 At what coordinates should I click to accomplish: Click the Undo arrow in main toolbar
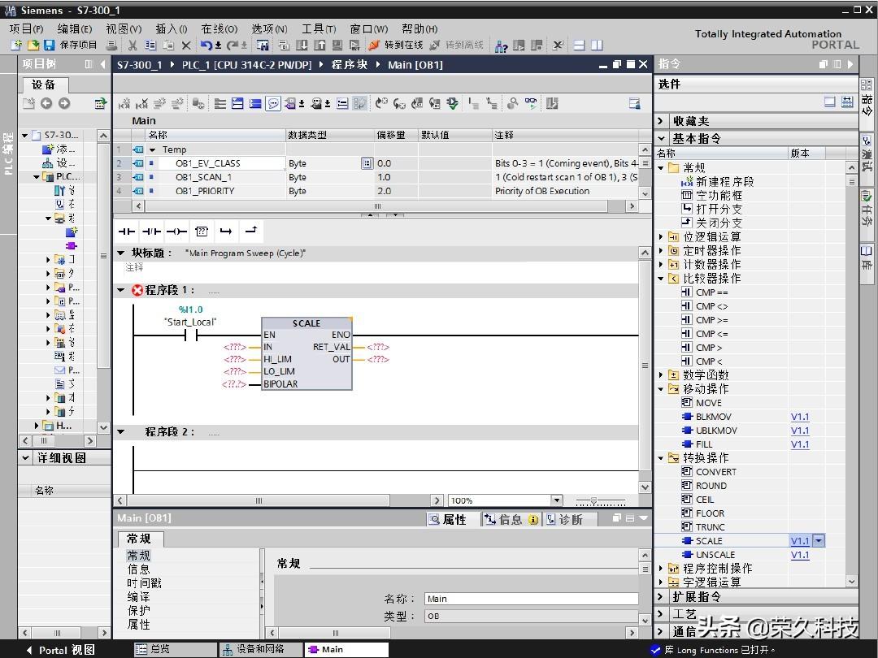pos(206,45)
